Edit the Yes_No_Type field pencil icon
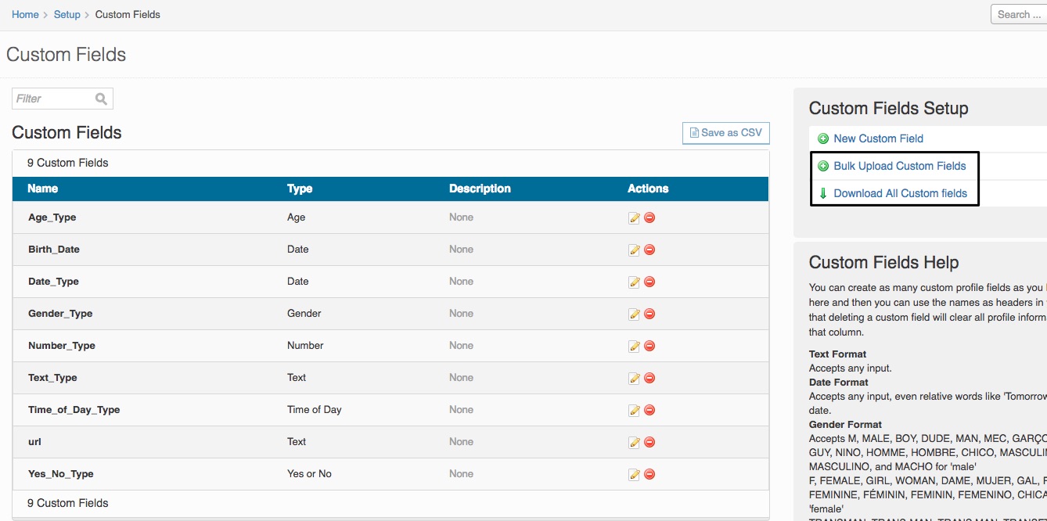Image resolution: width=1047 pixels, height=521 pixels. click(x=635, y=474)
